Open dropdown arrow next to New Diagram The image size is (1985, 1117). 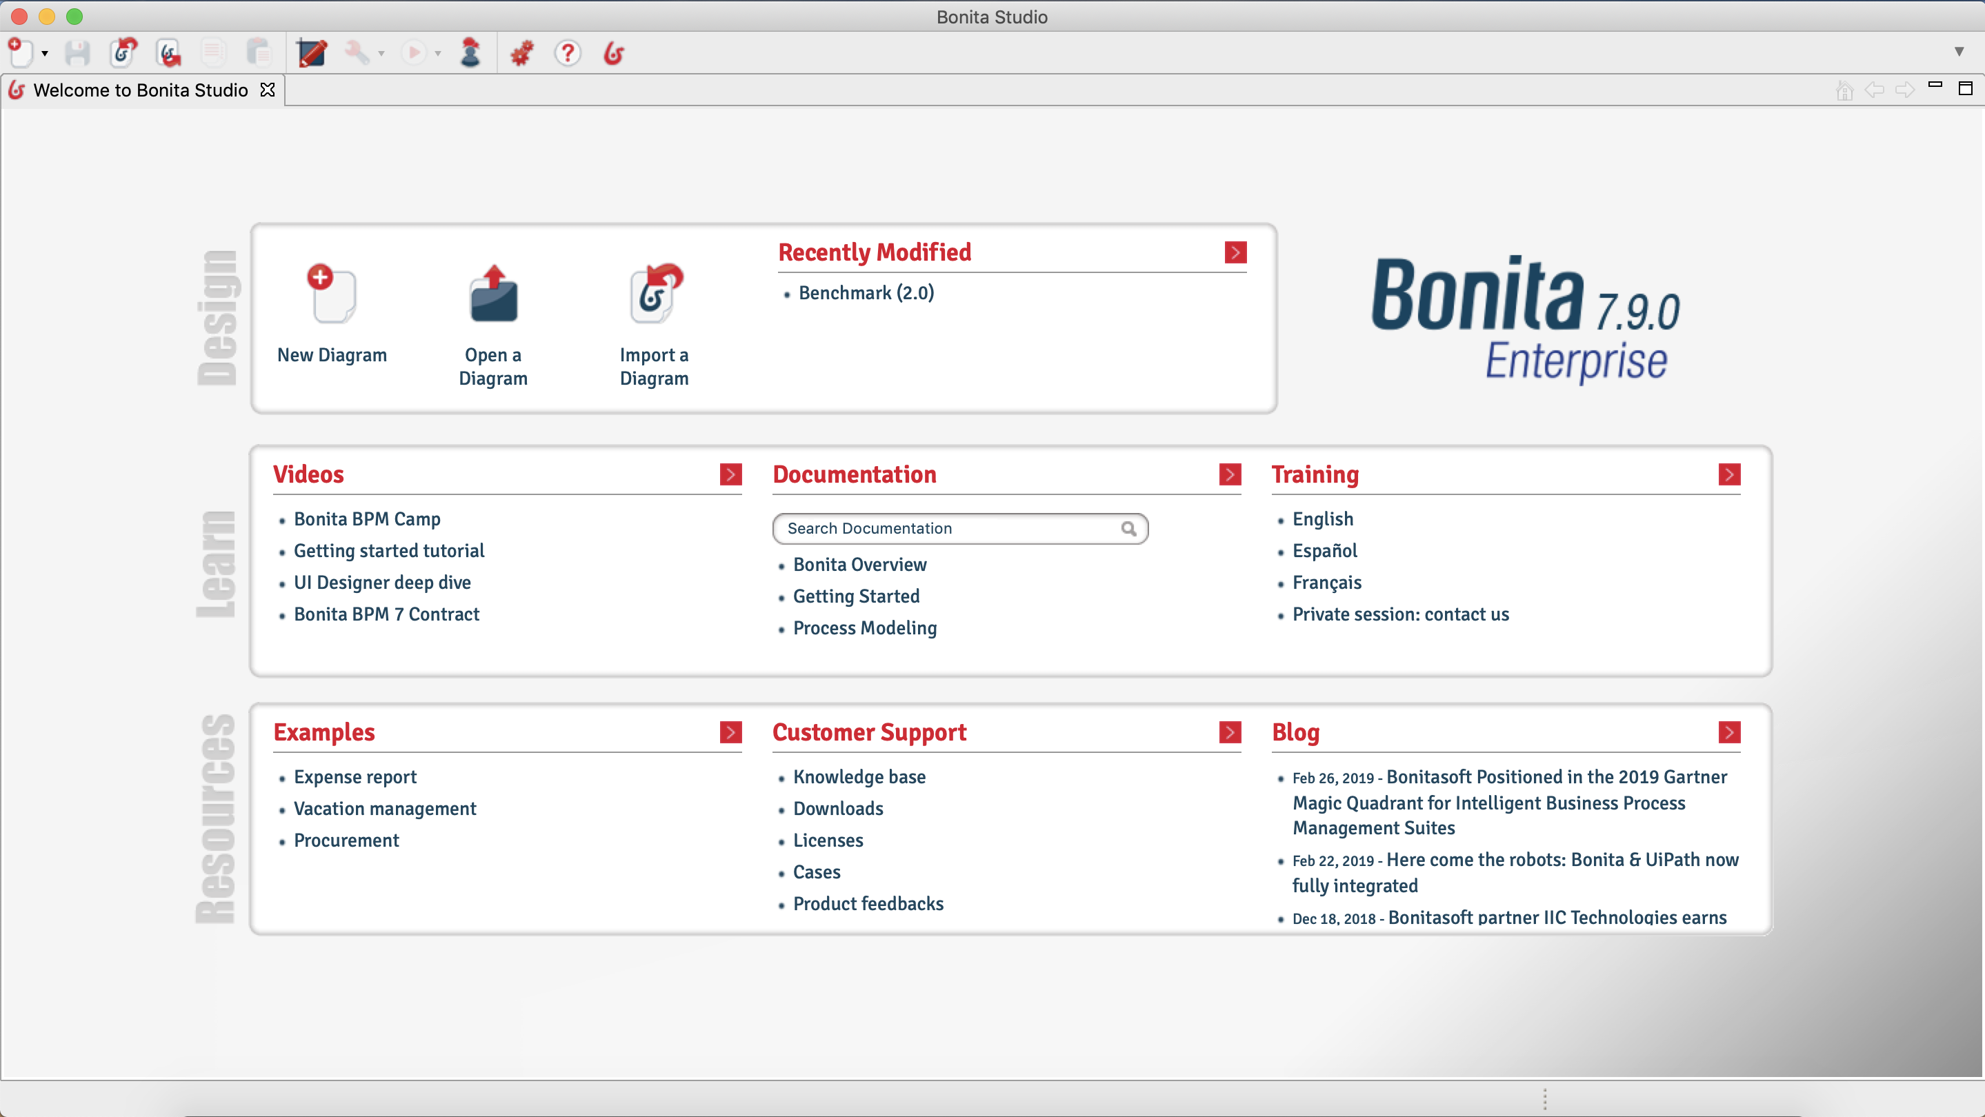(x=45, y=53)
